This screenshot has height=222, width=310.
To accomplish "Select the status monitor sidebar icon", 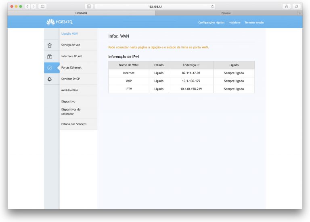I will (50, 68).
